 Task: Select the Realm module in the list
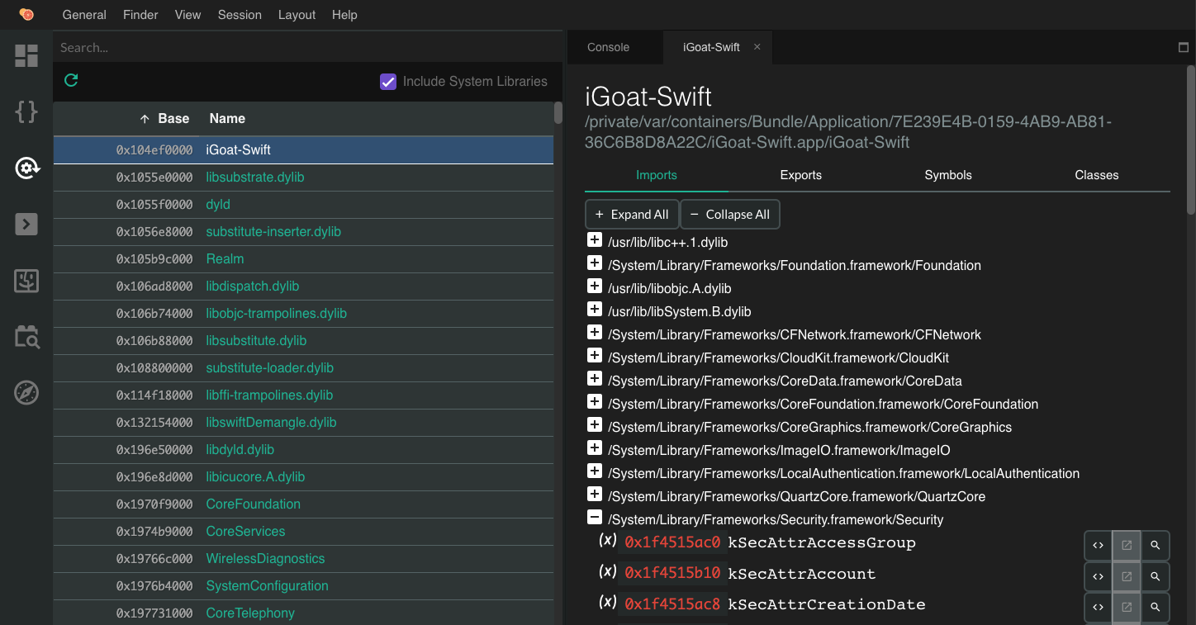[225, 259]
